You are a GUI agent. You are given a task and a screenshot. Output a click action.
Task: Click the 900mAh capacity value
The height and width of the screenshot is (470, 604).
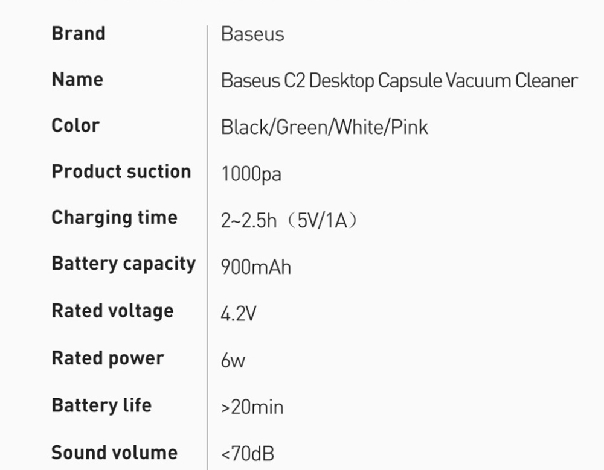click(256, 267)
